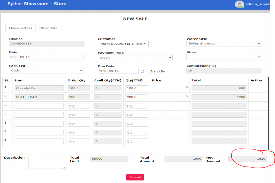Click the Net Amount field
This screenshot has width=275, height=183.
coord(247,159)
